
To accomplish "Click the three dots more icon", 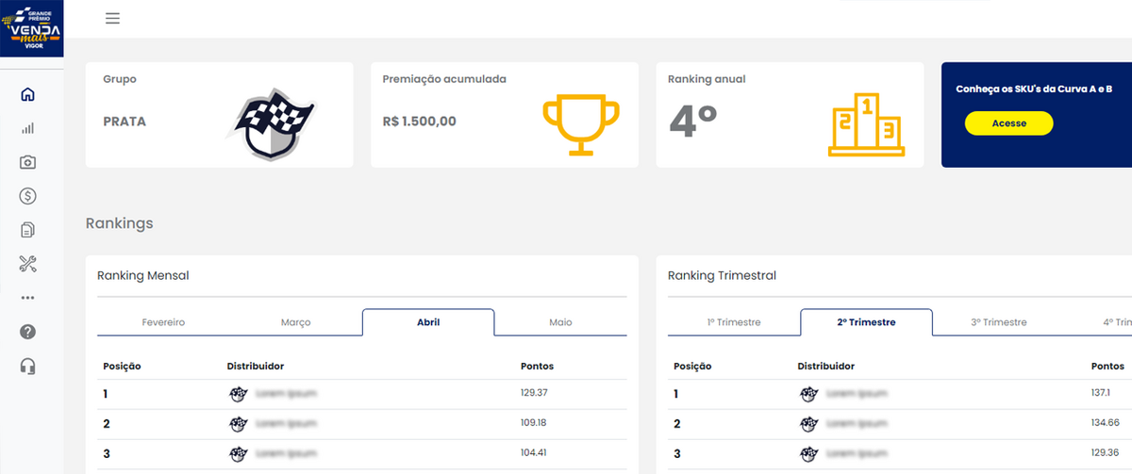I will [x=27, y=298].
